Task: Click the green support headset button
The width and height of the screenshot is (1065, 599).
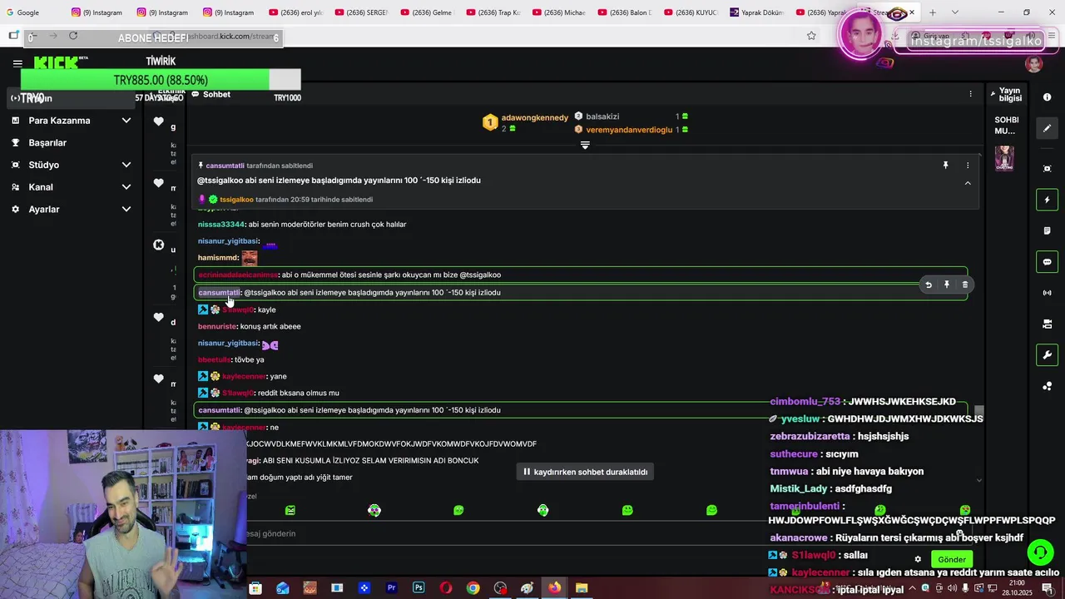Action: pyautogui.click(x=1039, y=552)
